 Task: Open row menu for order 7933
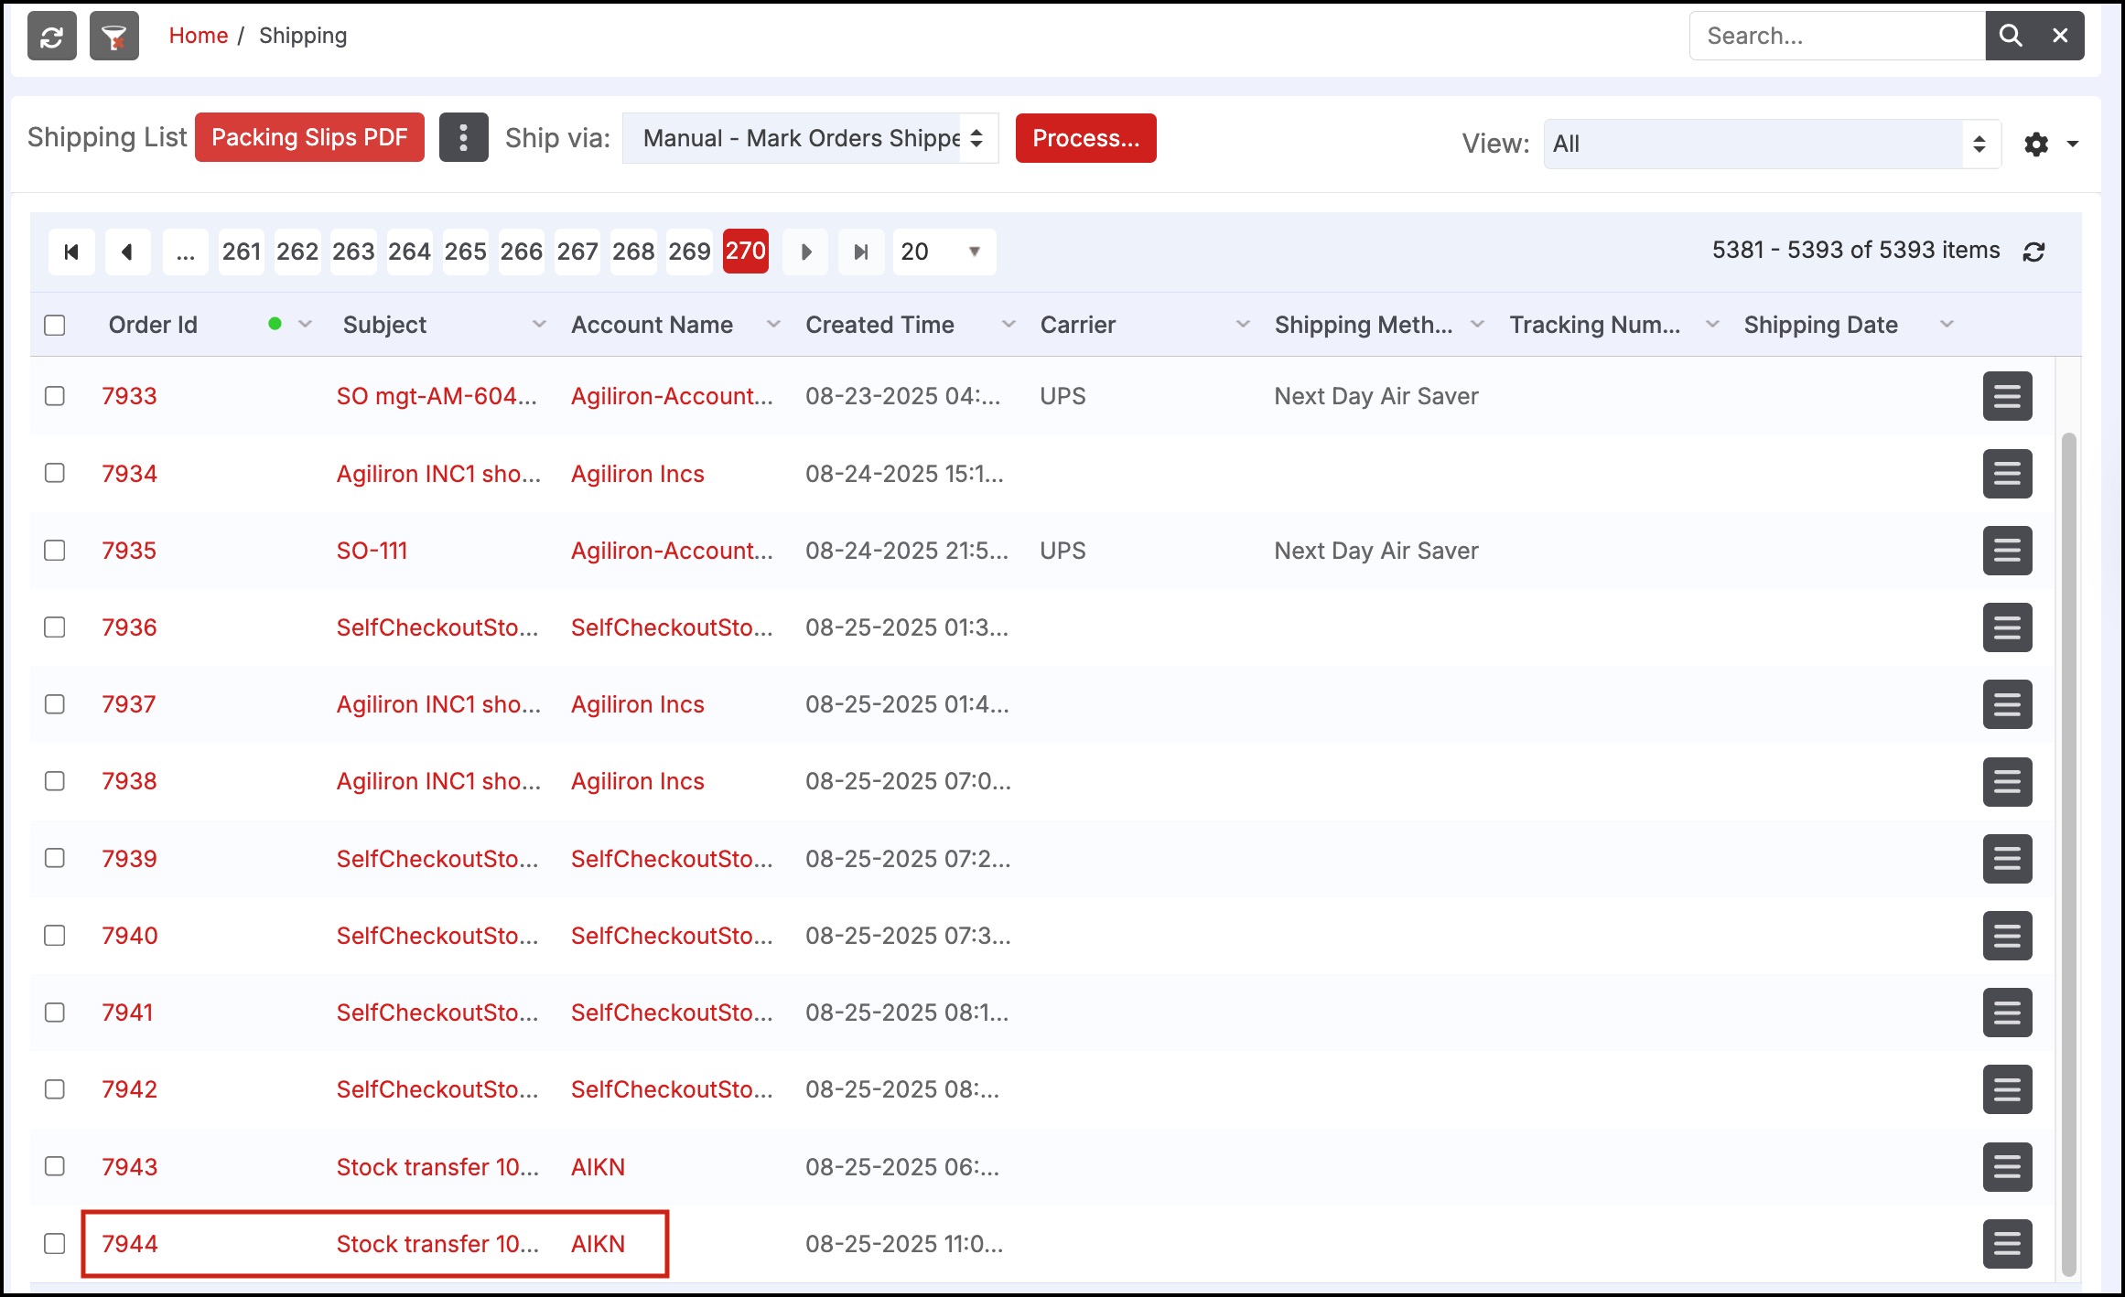[x=2007, y=396]
